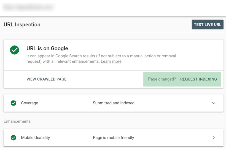Click the 'Enhancements' section label
The height and width of the screenshot is (148, 226).
(17, 121)
